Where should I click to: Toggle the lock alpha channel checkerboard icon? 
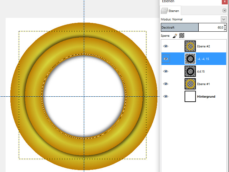click(x=182, y=36)
